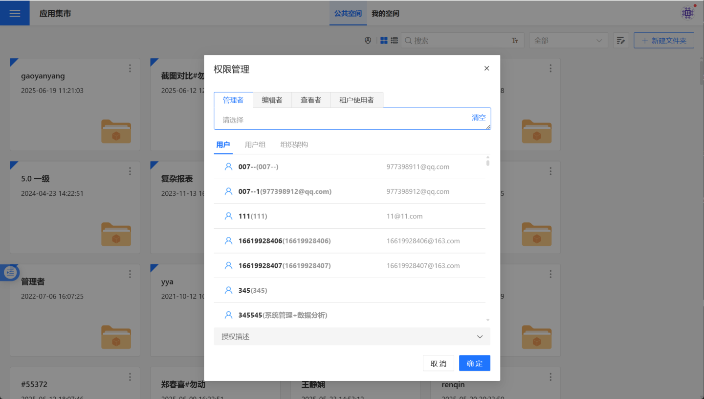Toggle case-sensitive Tт icon in search
This screenshot has width=704, height=399.
tap(515, 41)
